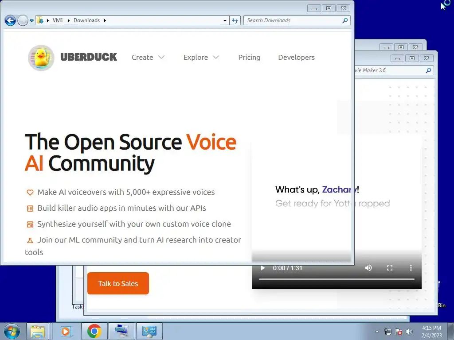The height and width of the screenshot is (340, 454).
Task: Click the flask icon beside ML community line
Action: [x=30, y=240]
